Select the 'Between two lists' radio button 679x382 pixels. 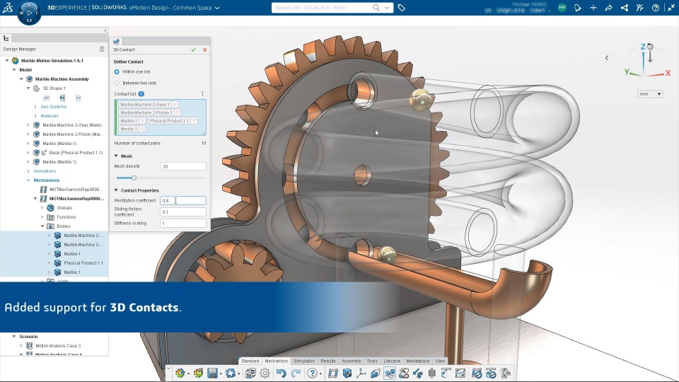[117, 83]
